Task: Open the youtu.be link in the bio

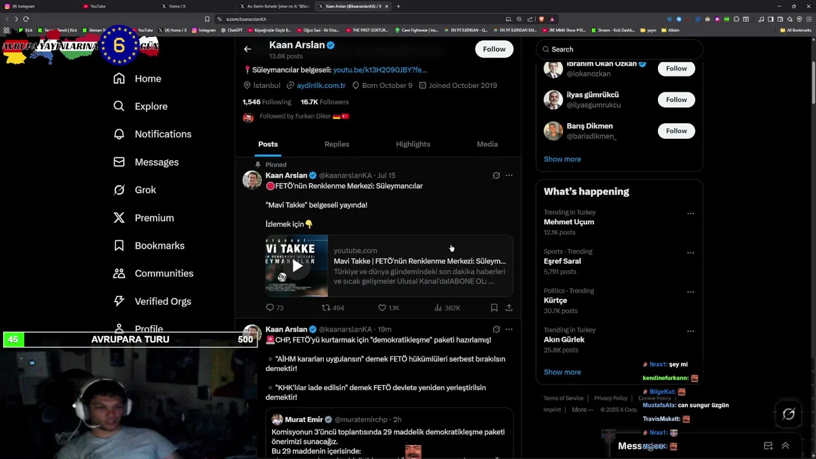Action: coord(380,70)
